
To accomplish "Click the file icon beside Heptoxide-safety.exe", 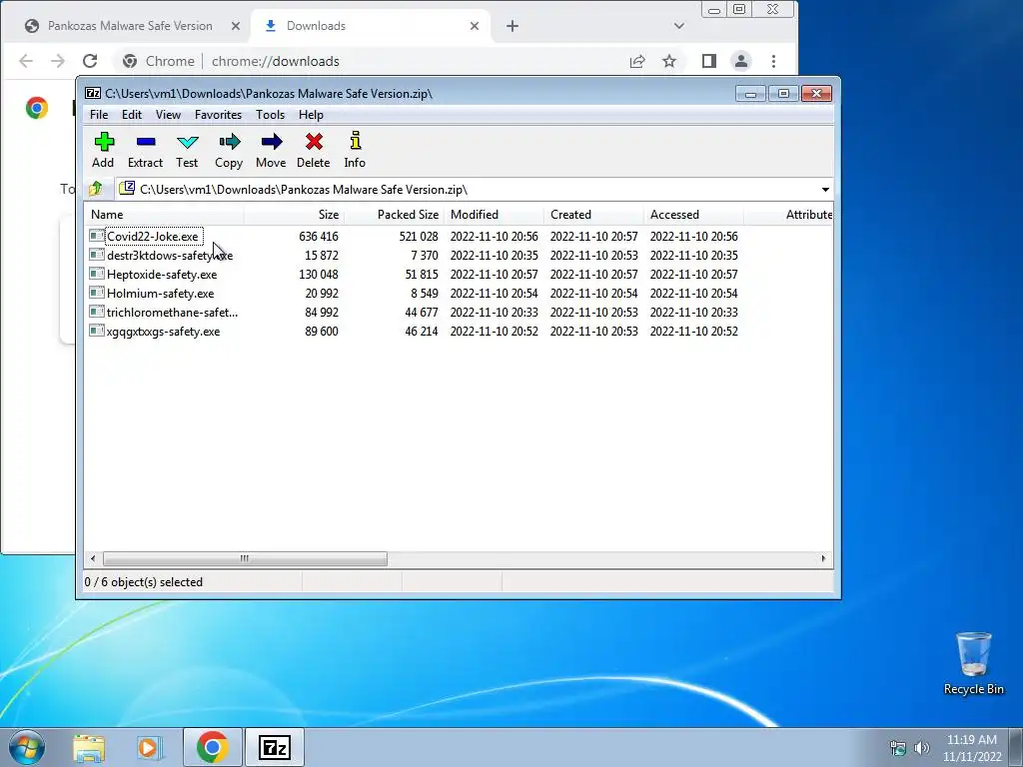I will 97,274.
